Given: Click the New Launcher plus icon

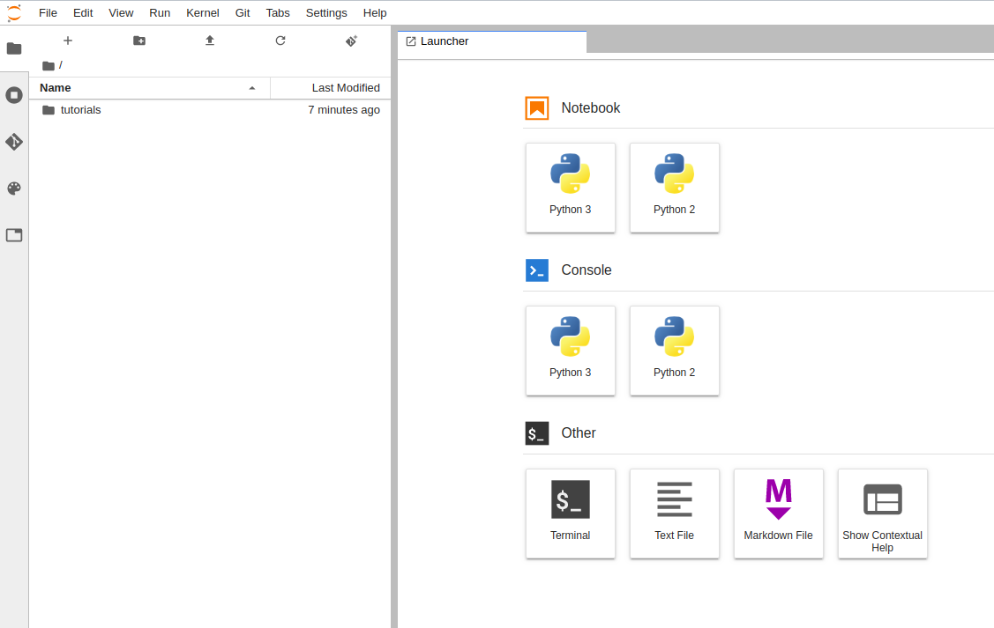Looking at the screenshot, I should point(68,41).
